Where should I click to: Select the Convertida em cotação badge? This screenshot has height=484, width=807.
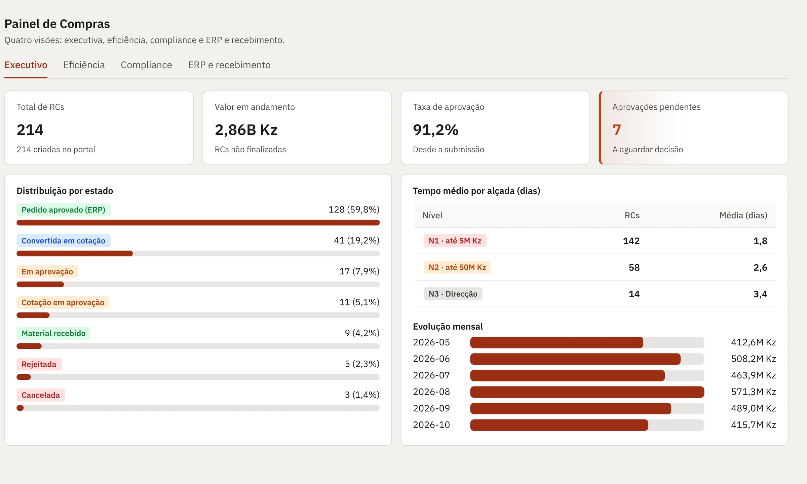click(x=64, y=241)
